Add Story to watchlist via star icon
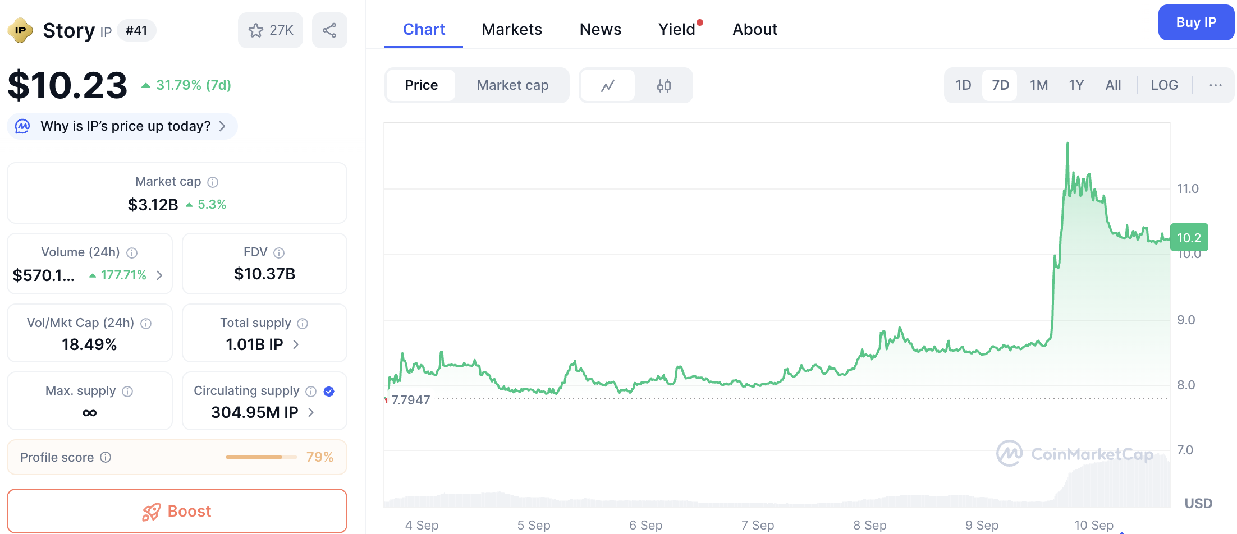 pos(256,30)
